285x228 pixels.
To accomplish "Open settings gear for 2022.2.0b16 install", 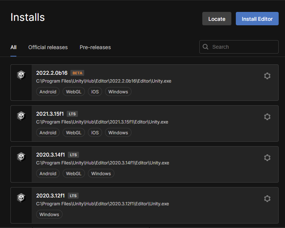I will click(267, 76).
